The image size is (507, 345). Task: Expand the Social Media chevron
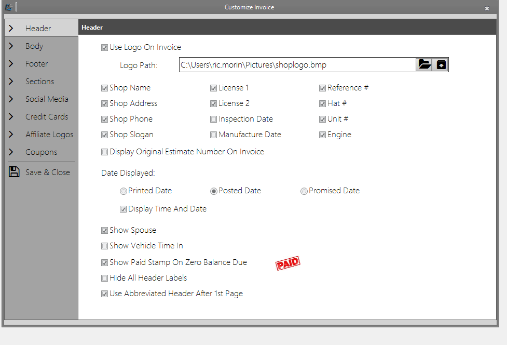point(11,99)
